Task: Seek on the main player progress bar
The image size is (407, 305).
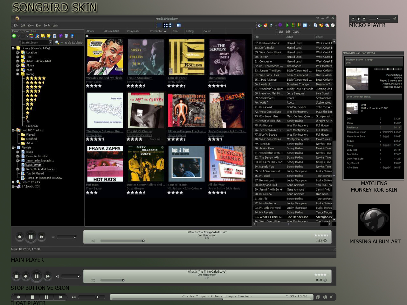Action: click(122, 241)
